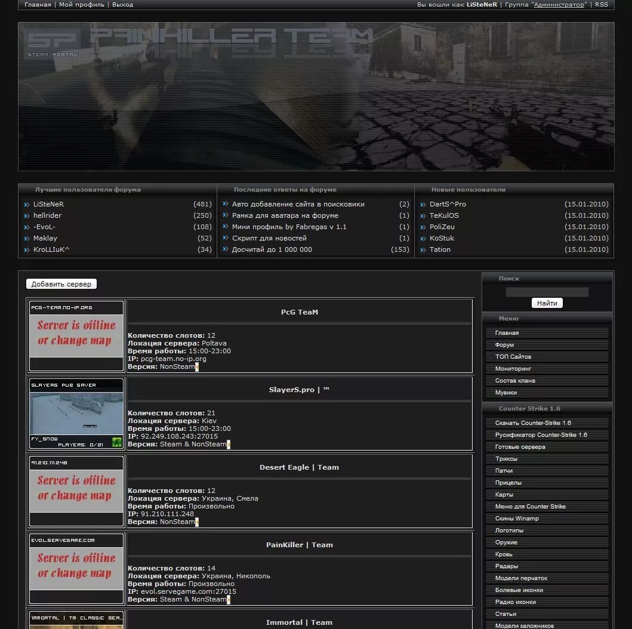Viewport: 632px width, 629px height.
Task: Open the Администратор group link
Action: [x=559, y=4]
